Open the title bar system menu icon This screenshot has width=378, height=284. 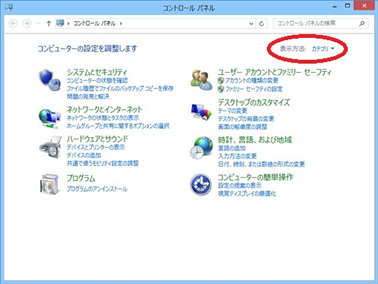tap(8, 8)
